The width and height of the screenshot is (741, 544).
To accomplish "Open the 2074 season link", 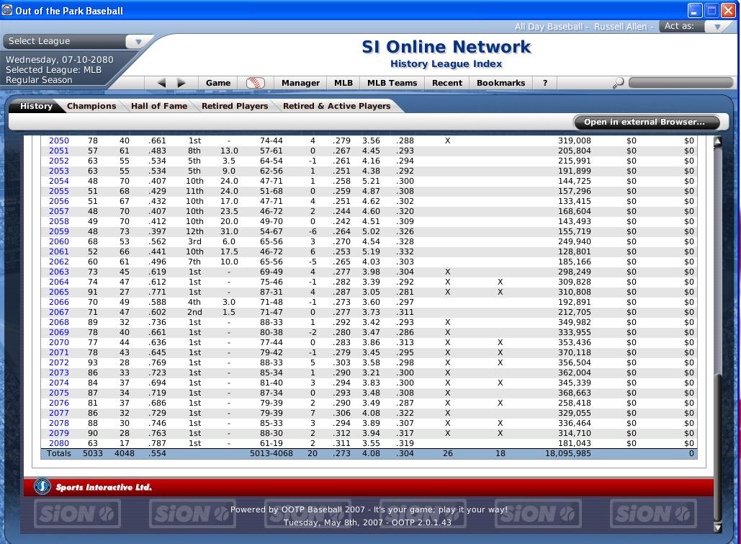I will coord(59,383).
